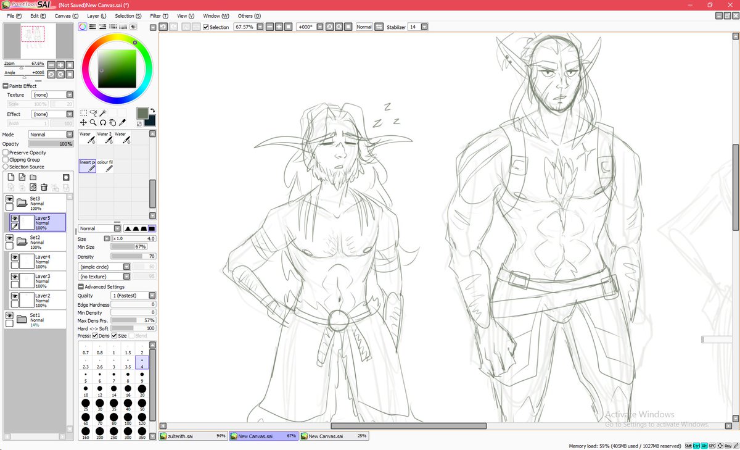
Task: Toggle the Scratchpad panel icon
Action: point(133,27)
